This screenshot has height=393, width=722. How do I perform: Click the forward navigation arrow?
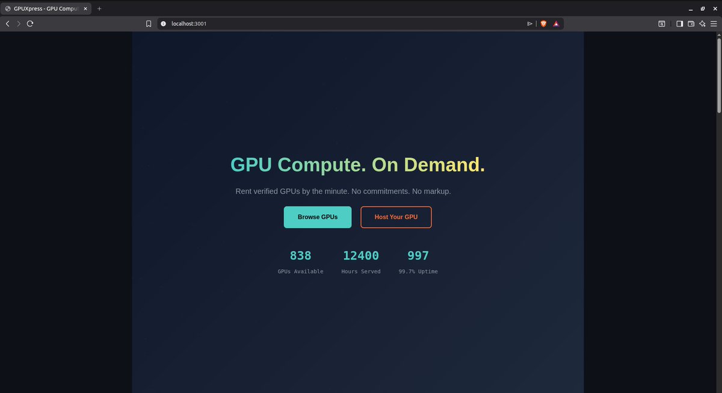(18, 23)
